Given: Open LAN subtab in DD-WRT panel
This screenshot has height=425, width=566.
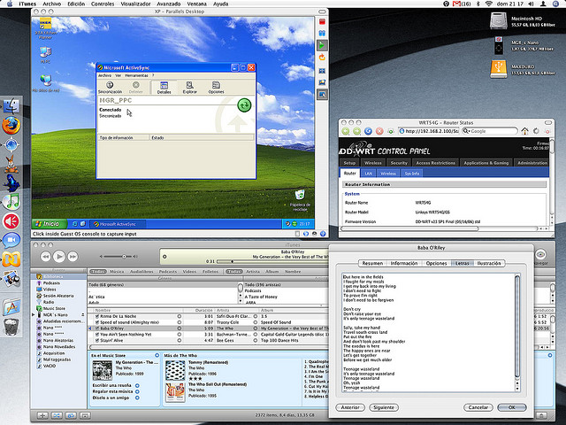Looking at the screenshot, I should (368, 174).
